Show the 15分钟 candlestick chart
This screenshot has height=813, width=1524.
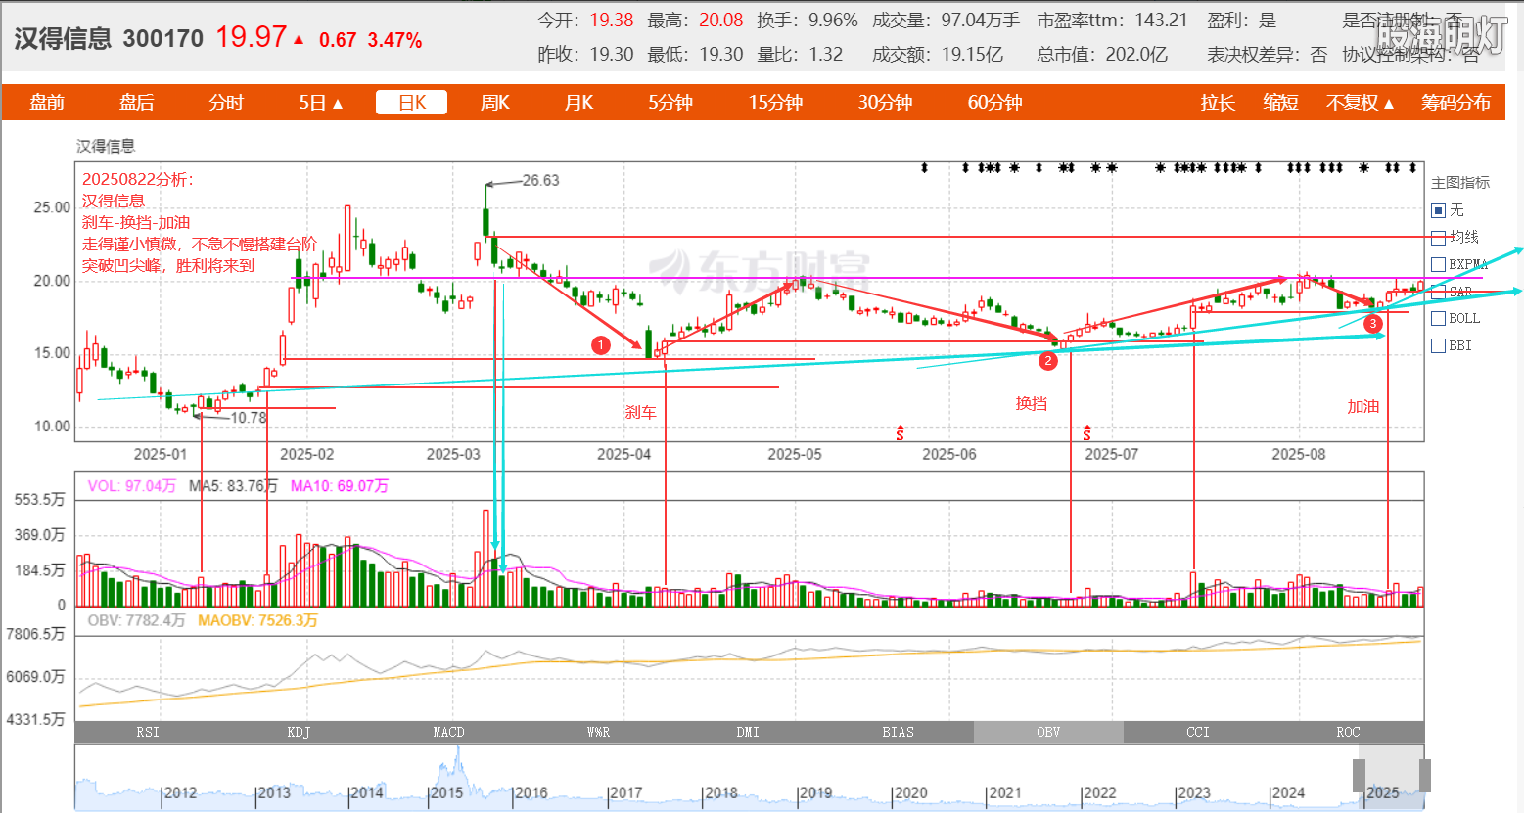tap(776, 103)
